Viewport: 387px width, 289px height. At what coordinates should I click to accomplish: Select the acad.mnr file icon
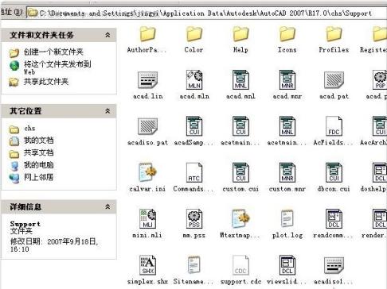point(287,79)
